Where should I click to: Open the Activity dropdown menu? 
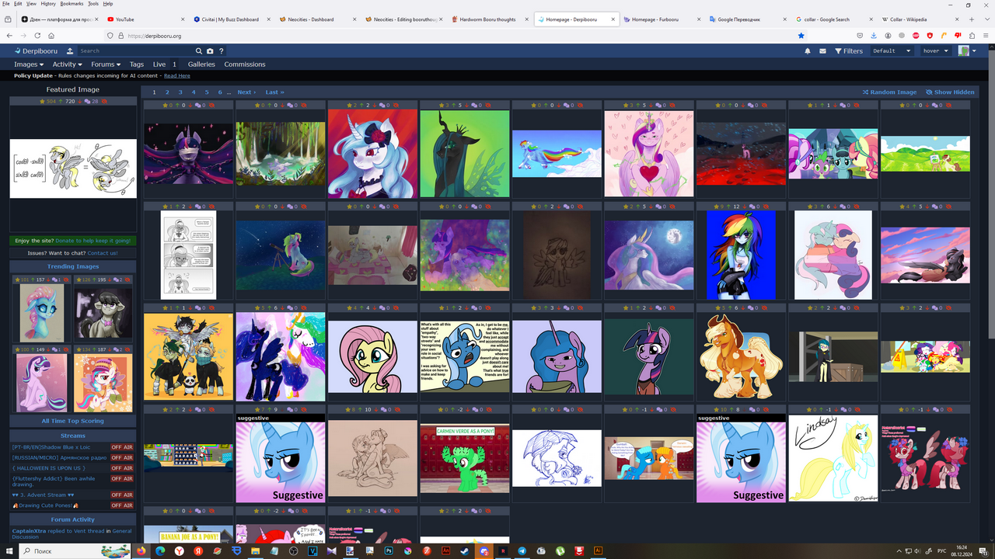point(67,64)
